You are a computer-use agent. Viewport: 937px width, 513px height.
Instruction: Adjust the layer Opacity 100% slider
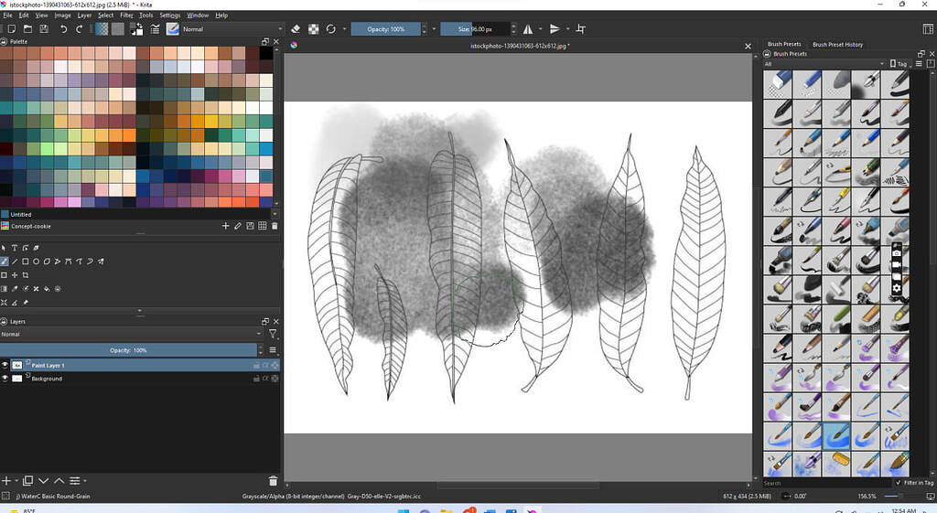[128, 350]
